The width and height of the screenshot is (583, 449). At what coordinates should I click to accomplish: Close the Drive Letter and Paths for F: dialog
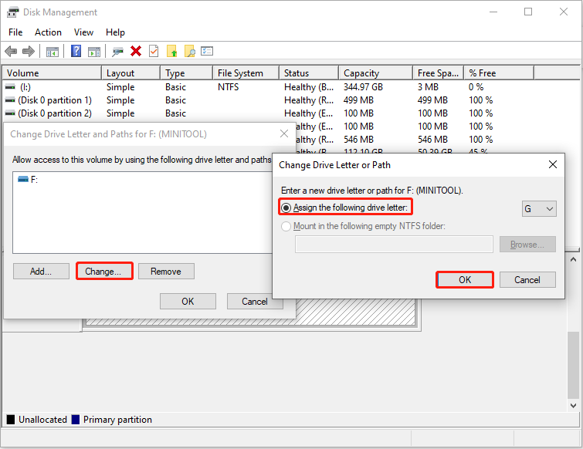284,133
